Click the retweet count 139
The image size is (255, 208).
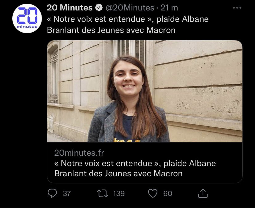point(119,193)
